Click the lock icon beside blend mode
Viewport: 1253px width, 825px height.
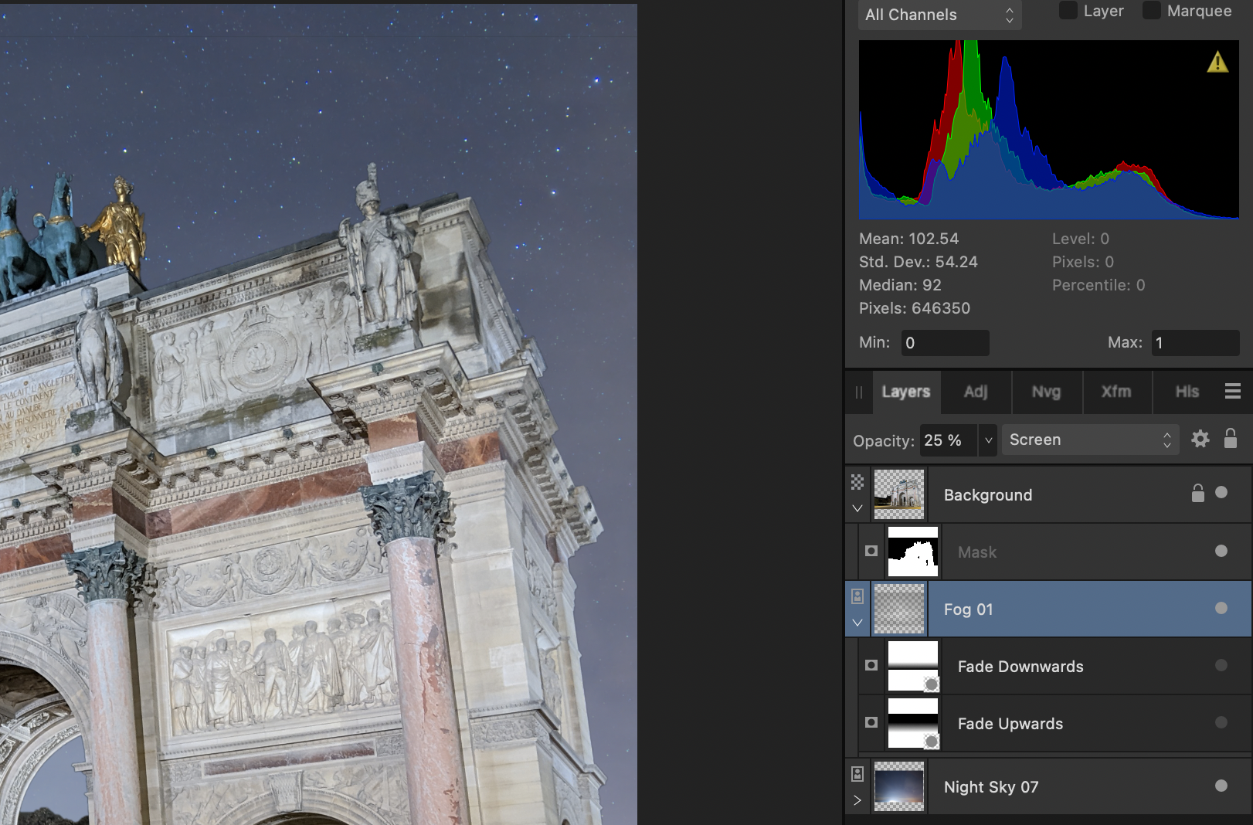[1231, 439]
